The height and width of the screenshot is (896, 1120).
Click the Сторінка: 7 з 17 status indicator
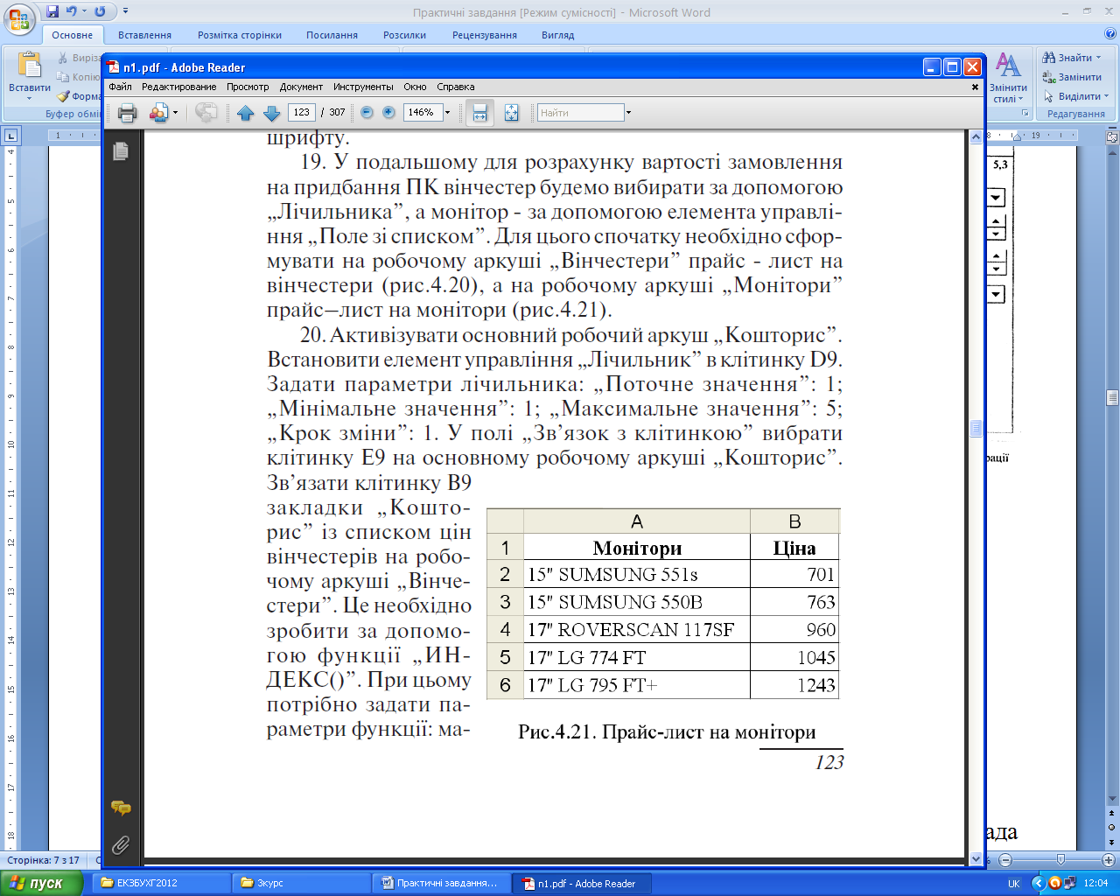pos(44,860)
